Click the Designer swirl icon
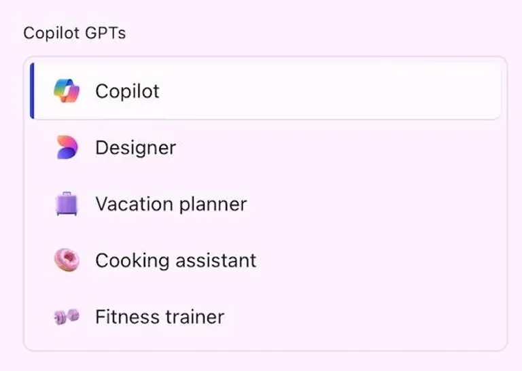This screenshot has height=371, width=522. 67,147
